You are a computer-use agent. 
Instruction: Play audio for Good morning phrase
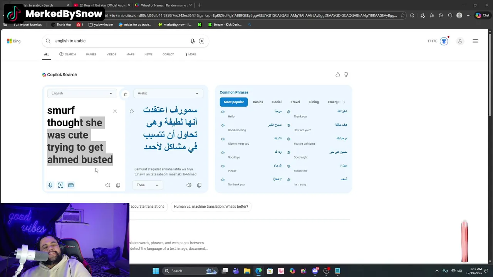coord(223,125)
